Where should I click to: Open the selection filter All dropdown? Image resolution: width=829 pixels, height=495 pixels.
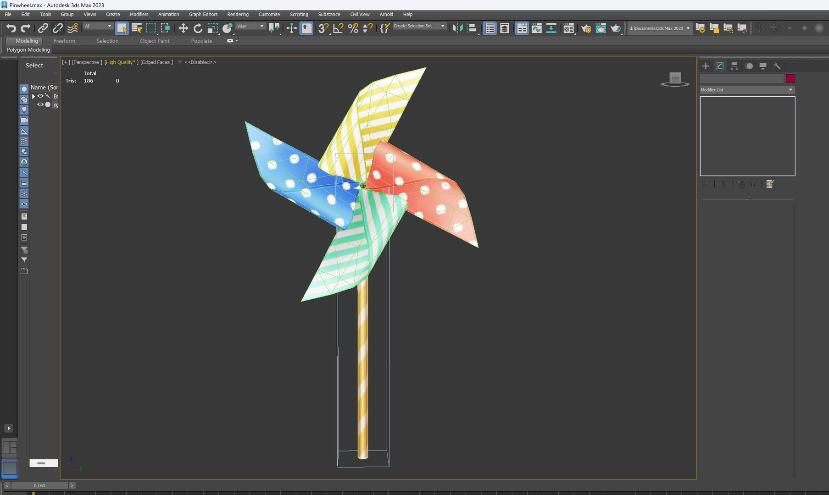click(98, 26)
